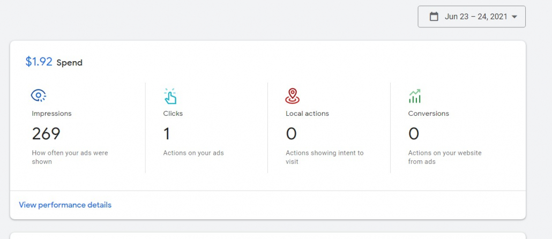552x239 pixels.
Task: Click the calendar icon in date selector
Action: [x=434, y=17]
